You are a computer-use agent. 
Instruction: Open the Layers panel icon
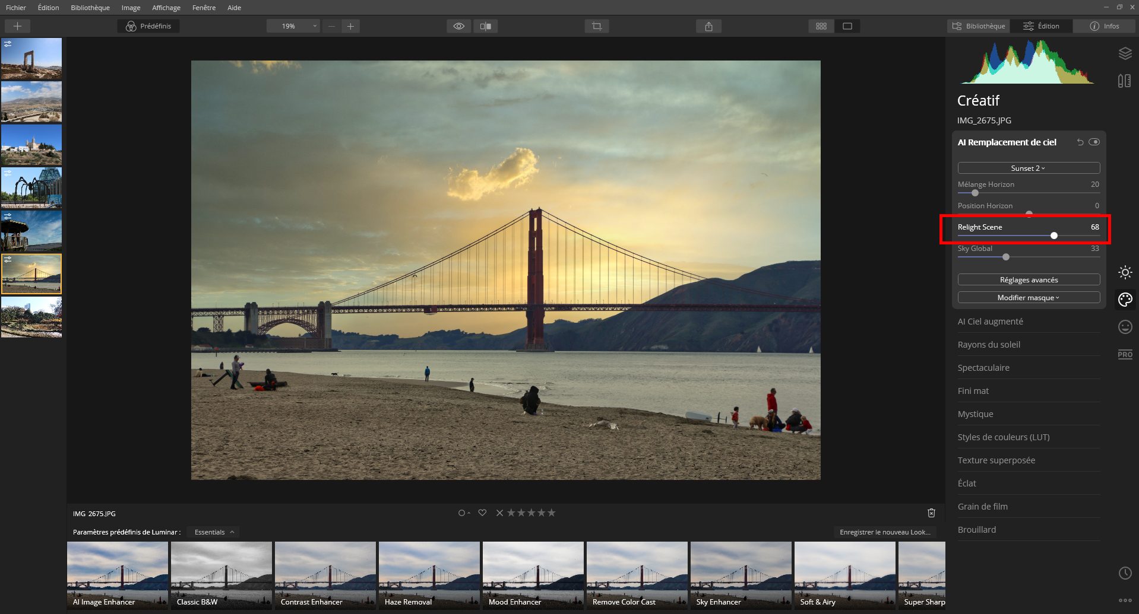coord(1124,53)
